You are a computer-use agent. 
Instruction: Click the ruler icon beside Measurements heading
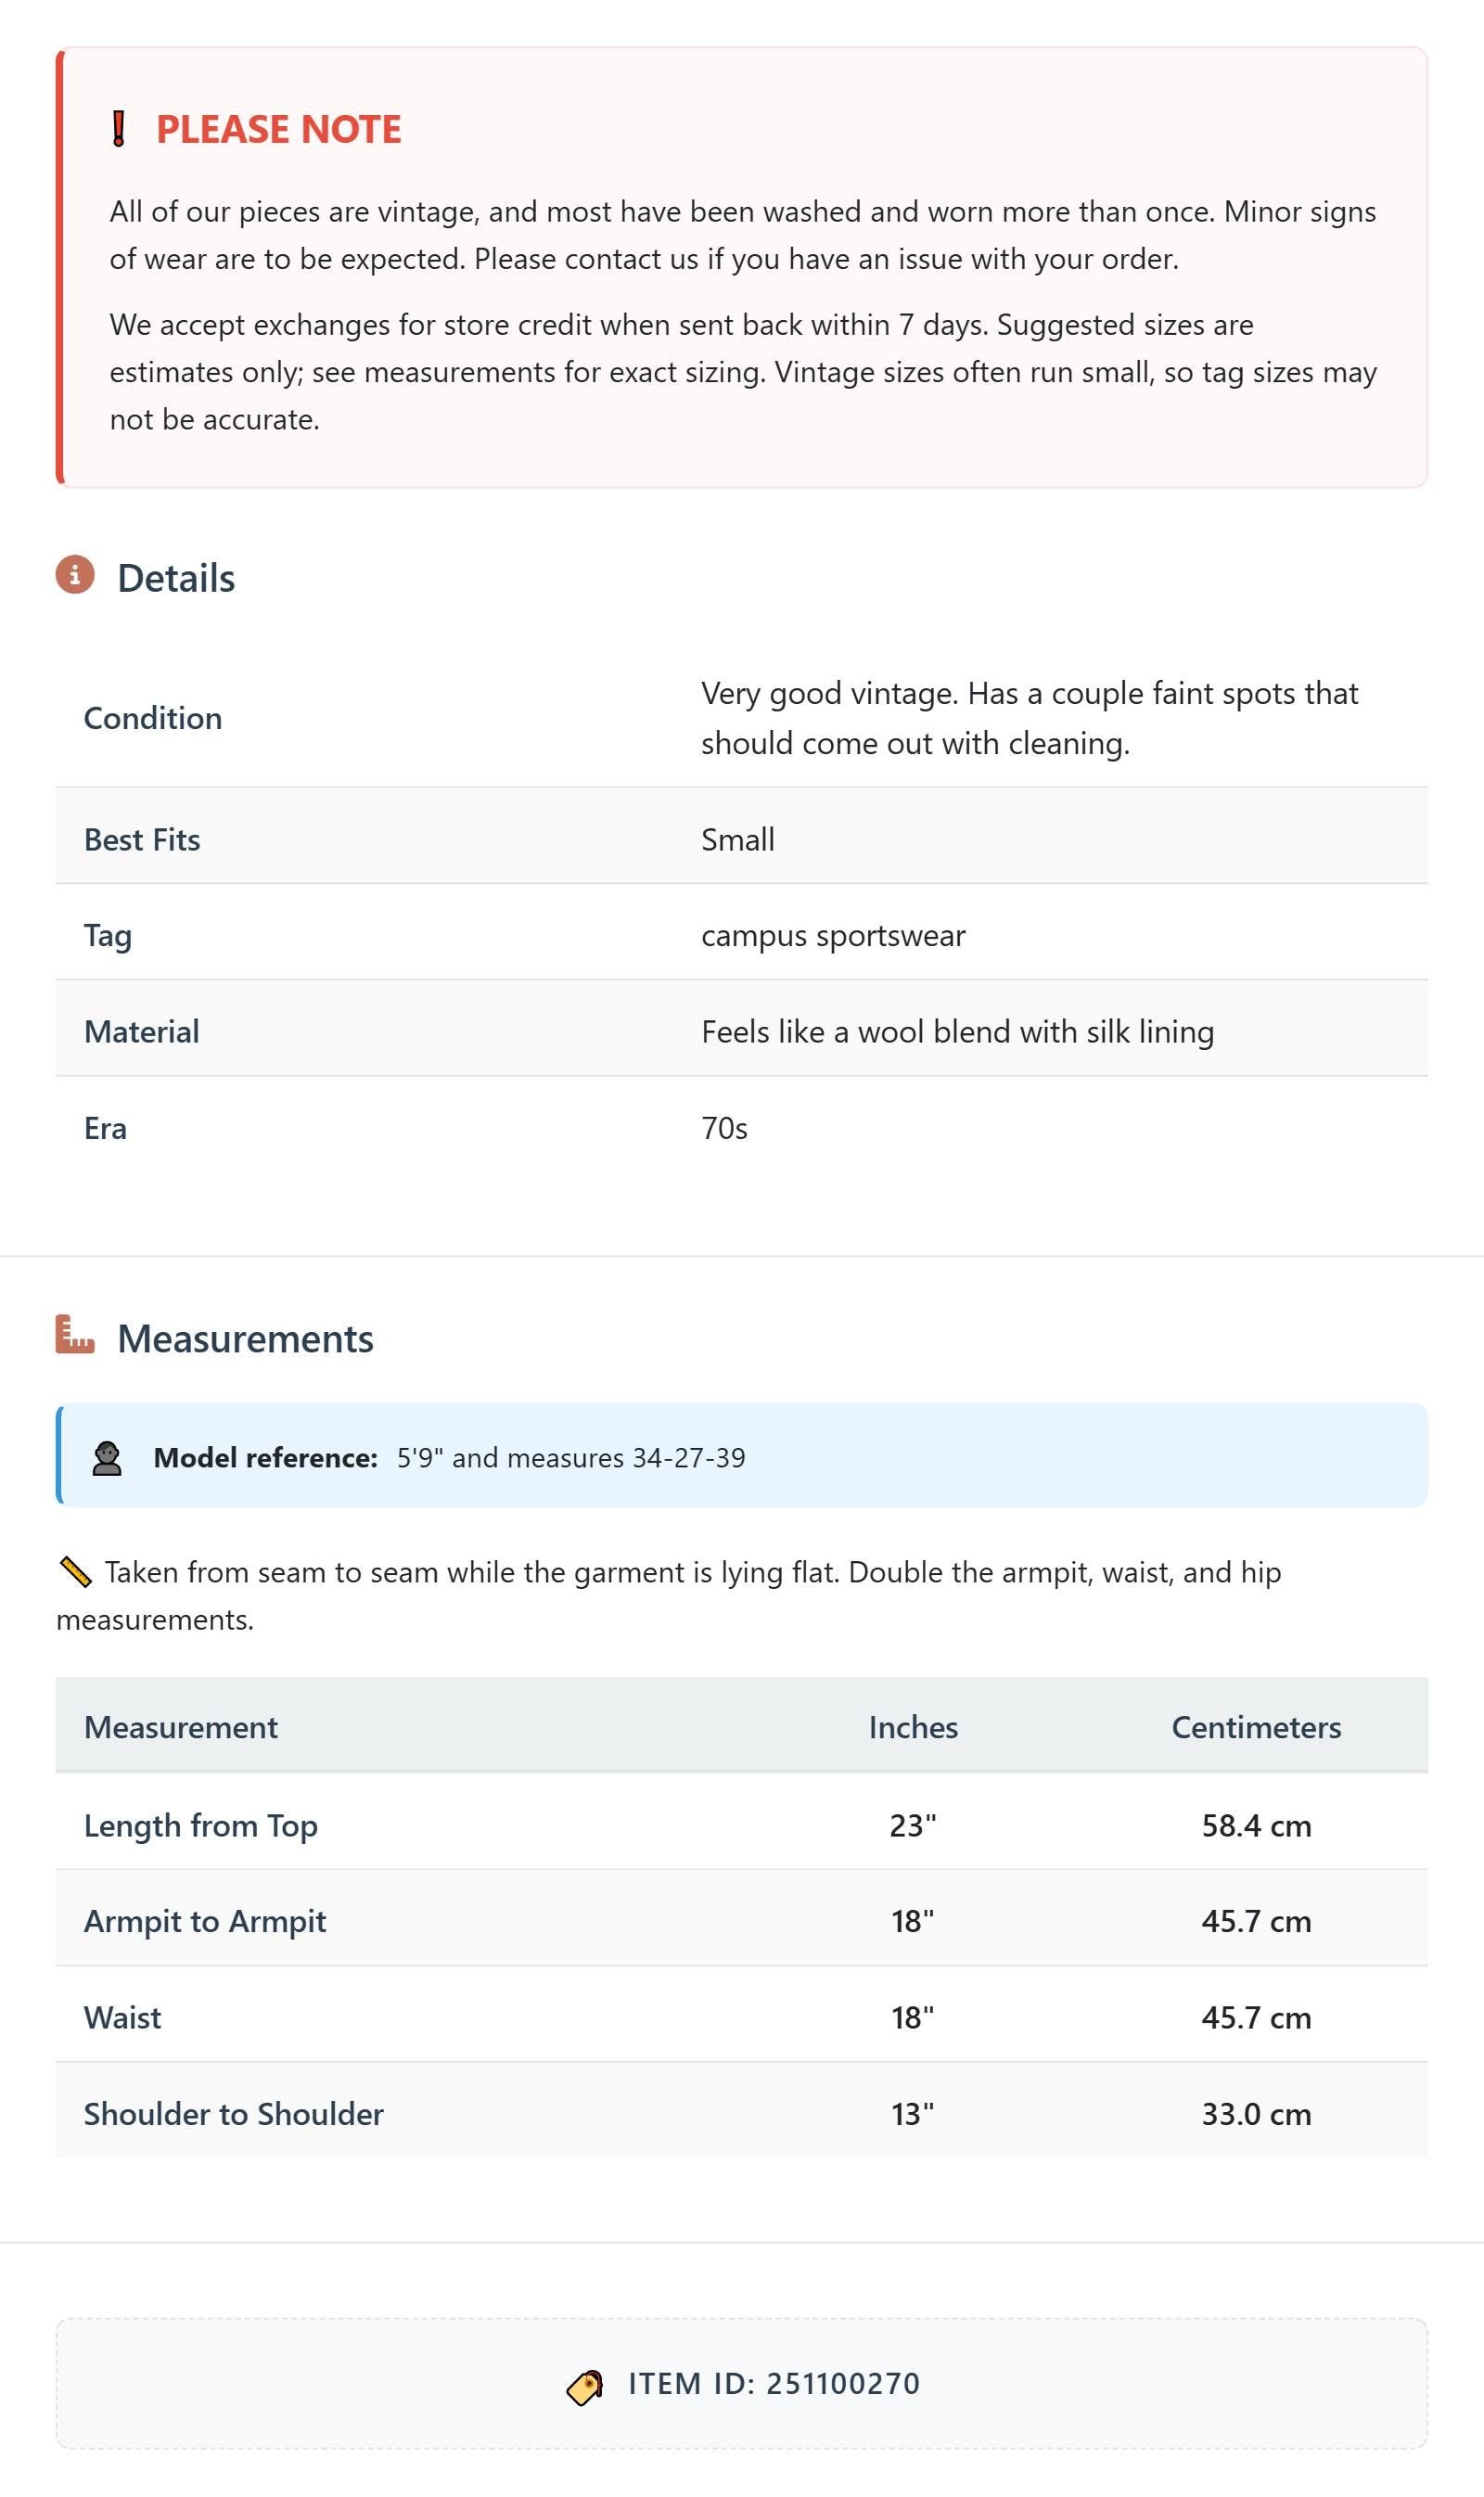click(x=75, y=1334)
